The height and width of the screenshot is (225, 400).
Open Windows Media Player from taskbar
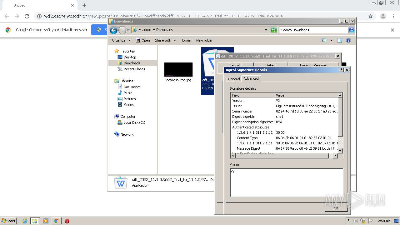click(46, 221)
